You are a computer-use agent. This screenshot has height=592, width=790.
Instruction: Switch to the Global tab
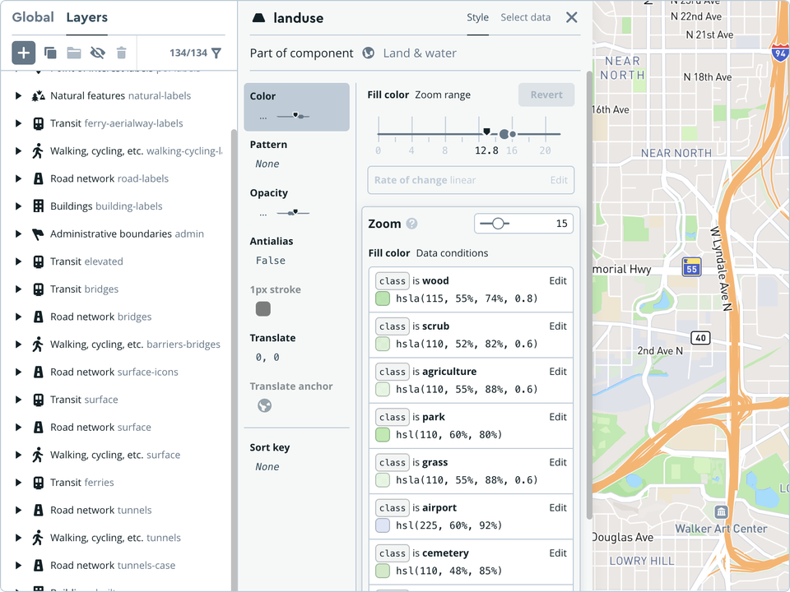coord(33,17)
